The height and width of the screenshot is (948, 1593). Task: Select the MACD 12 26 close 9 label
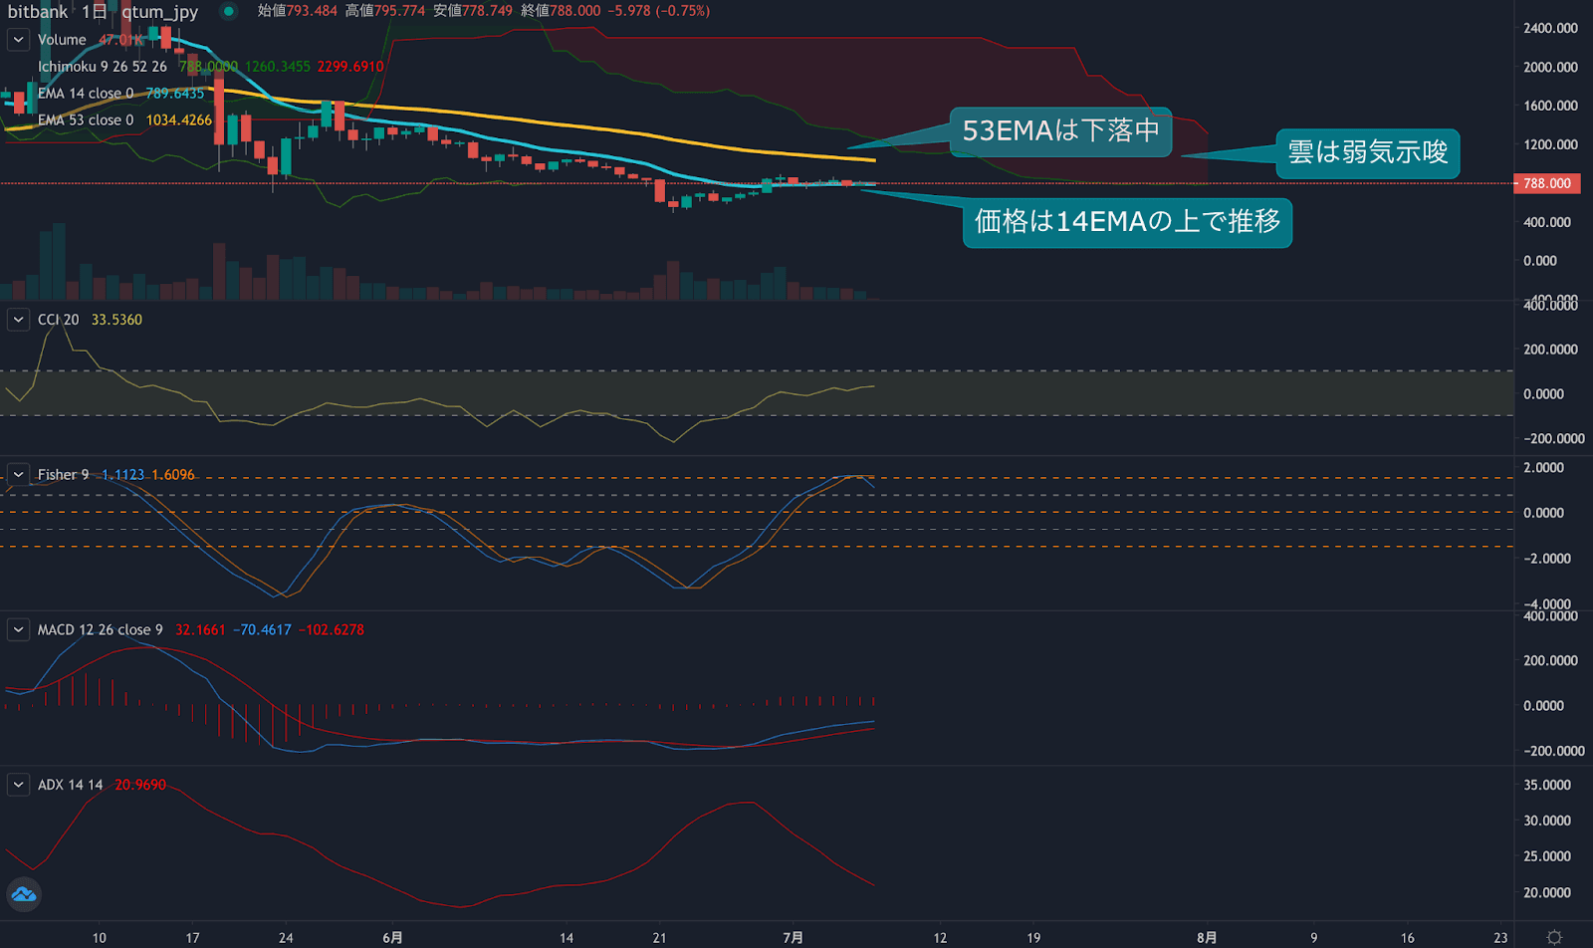[x=100, y=629]
